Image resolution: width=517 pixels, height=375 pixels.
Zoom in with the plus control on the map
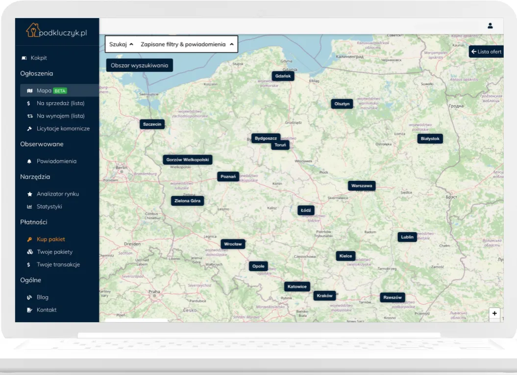[494, 312]
